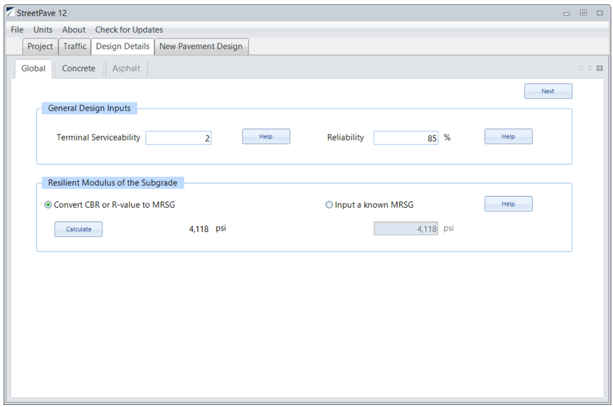Image resolution: width=613 pixels, height=407 pixels.
Task: Switch to the Concrete sub-tab
Action: [x=79, y=68]
